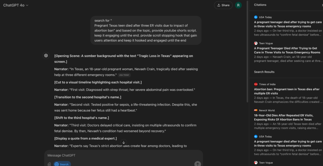Click the NewsX World source icon

click(x=256, y=111)
